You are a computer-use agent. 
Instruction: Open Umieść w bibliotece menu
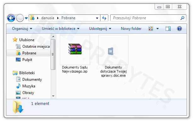tap(60, 29)
